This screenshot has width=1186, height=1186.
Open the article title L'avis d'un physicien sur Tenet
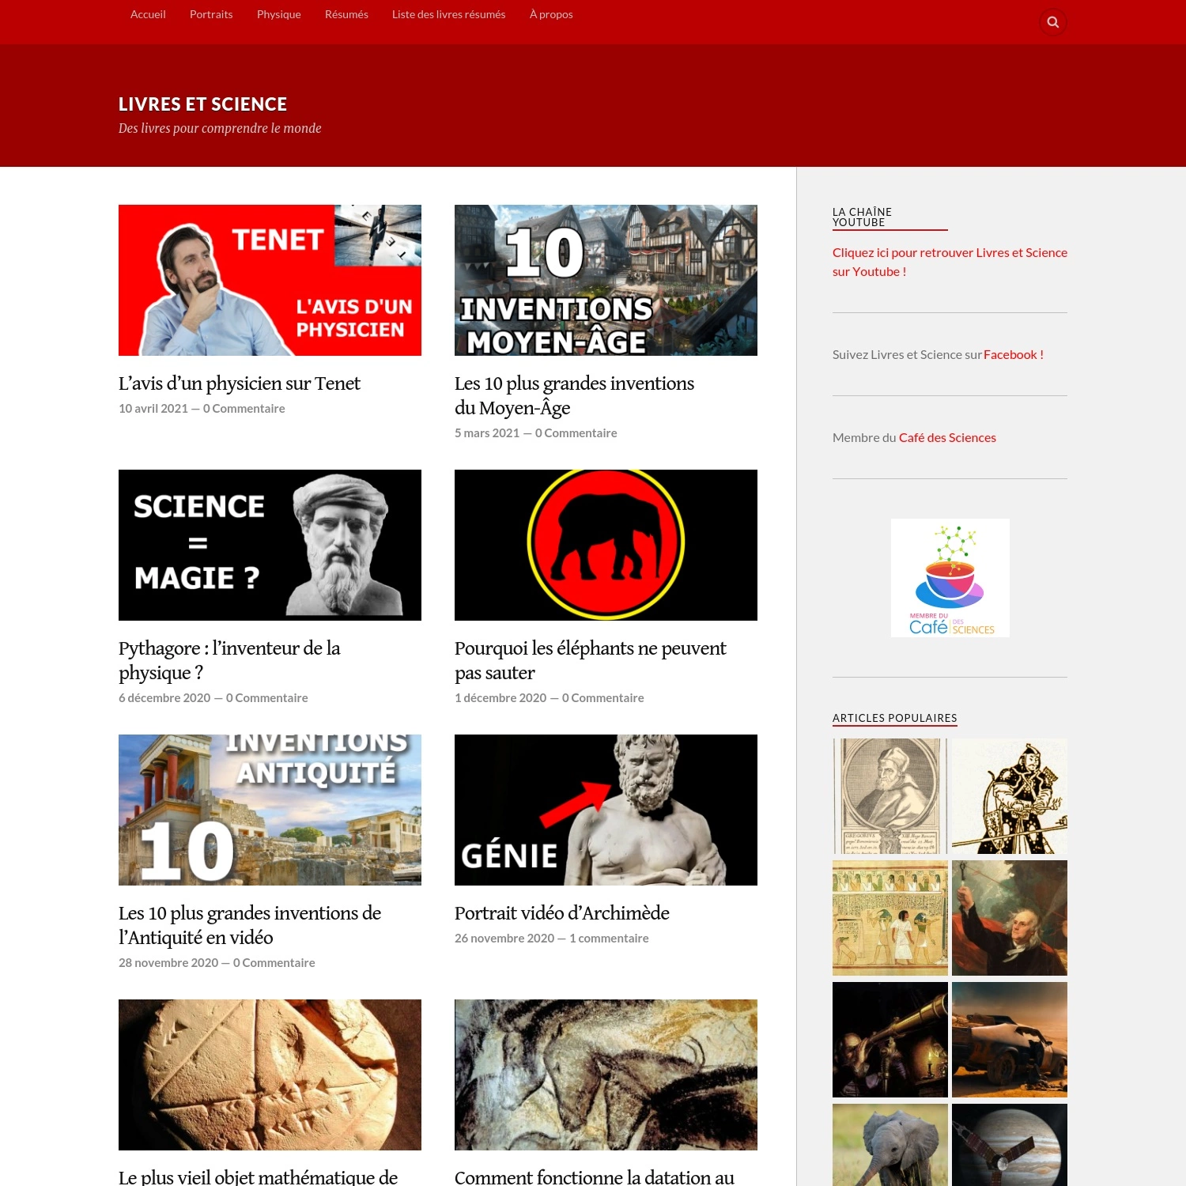click(x=240, y=383)
